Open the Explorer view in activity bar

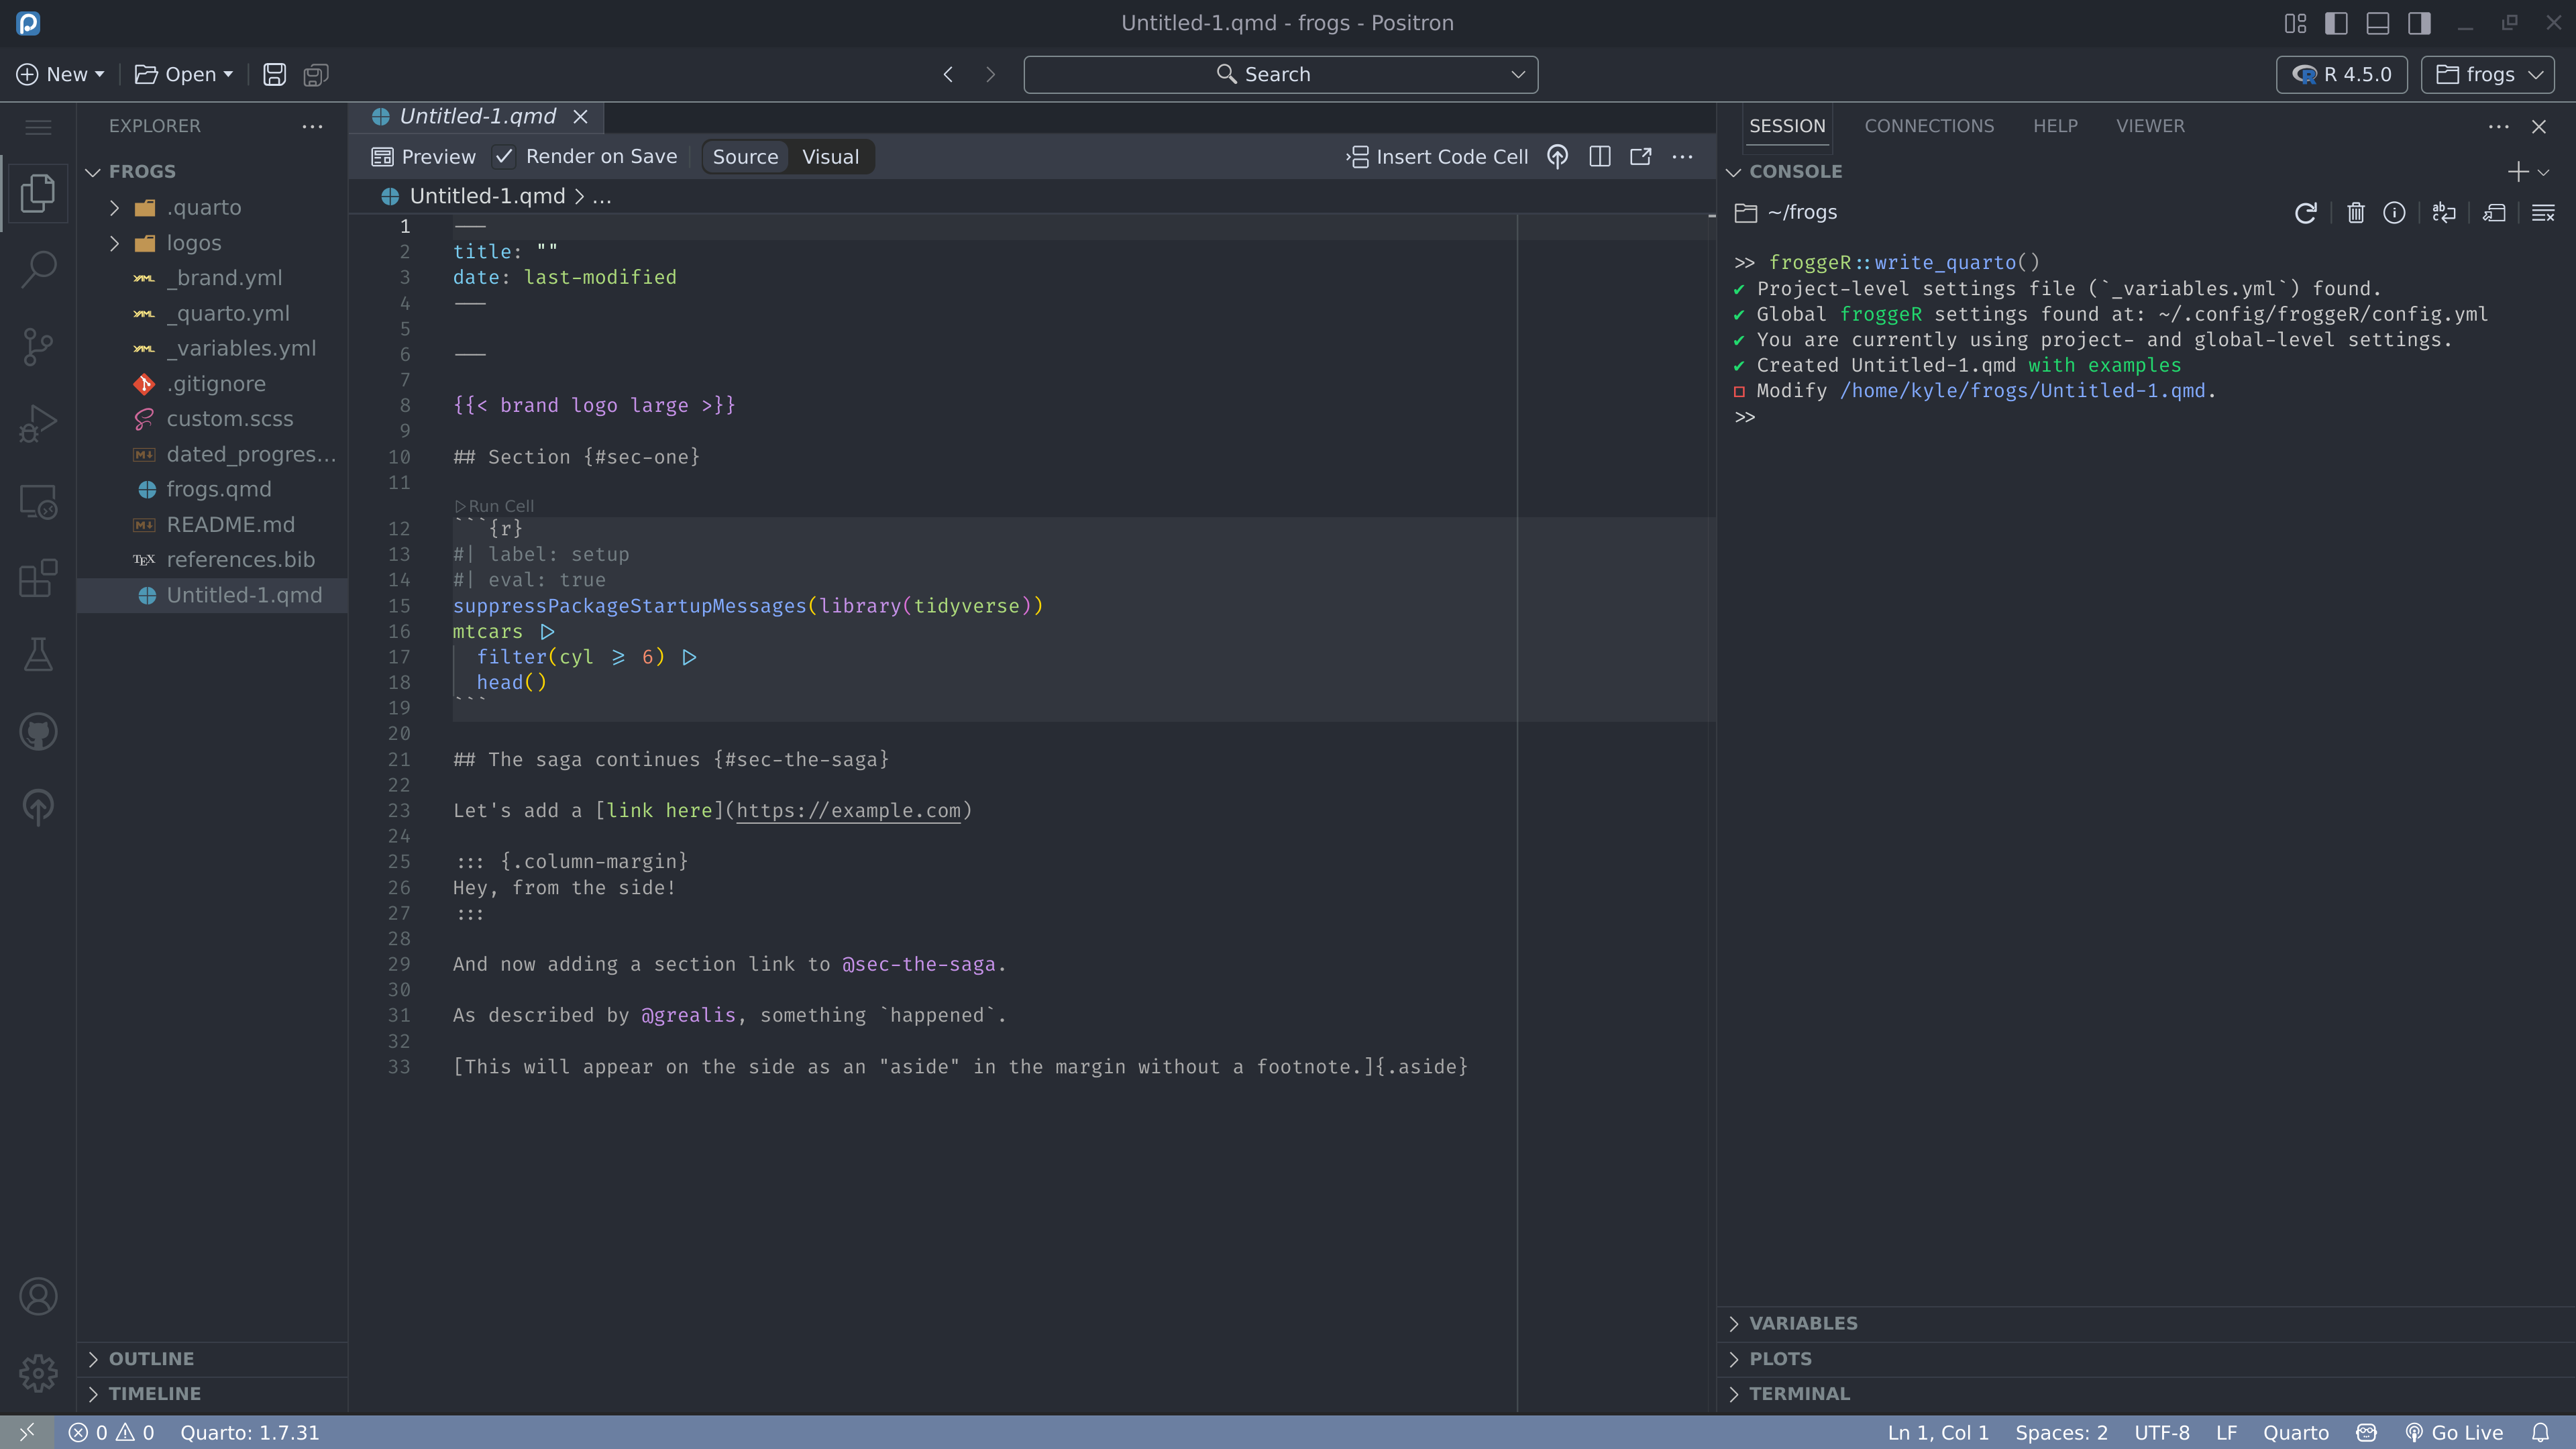38,192
